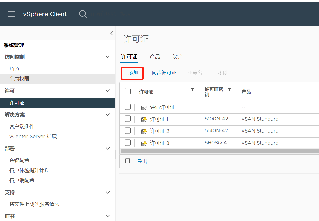Open 客户端配置 in the sidebar
The image size is (319, 221).
[x=22, y=180]
